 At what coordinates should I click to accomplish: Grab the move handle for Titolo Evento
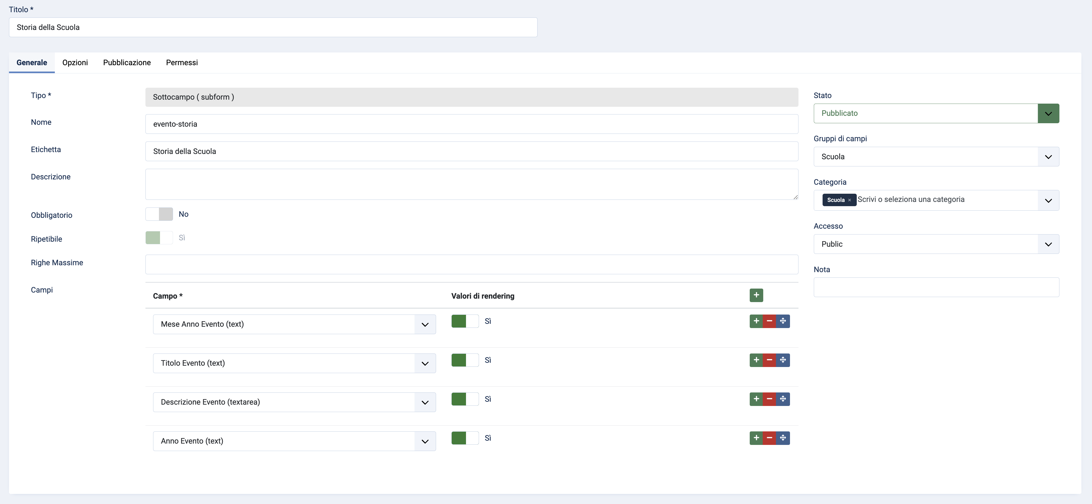pyautogui.click(x=783, y=360)
